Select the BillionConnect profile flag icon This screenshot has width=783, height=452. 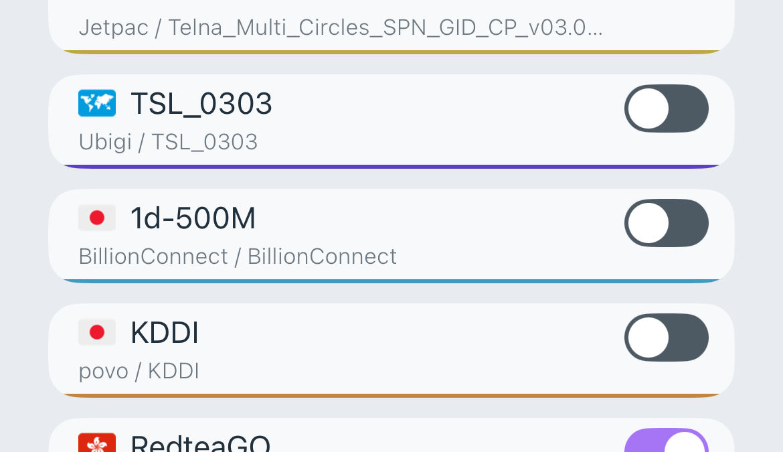pyautogui.click(x=97, y=218)
